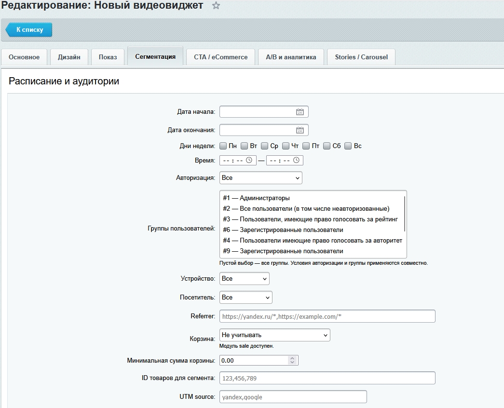Click the user groups list scrollbar
Viewport: 504px width, 408px height.
[404, 214]
